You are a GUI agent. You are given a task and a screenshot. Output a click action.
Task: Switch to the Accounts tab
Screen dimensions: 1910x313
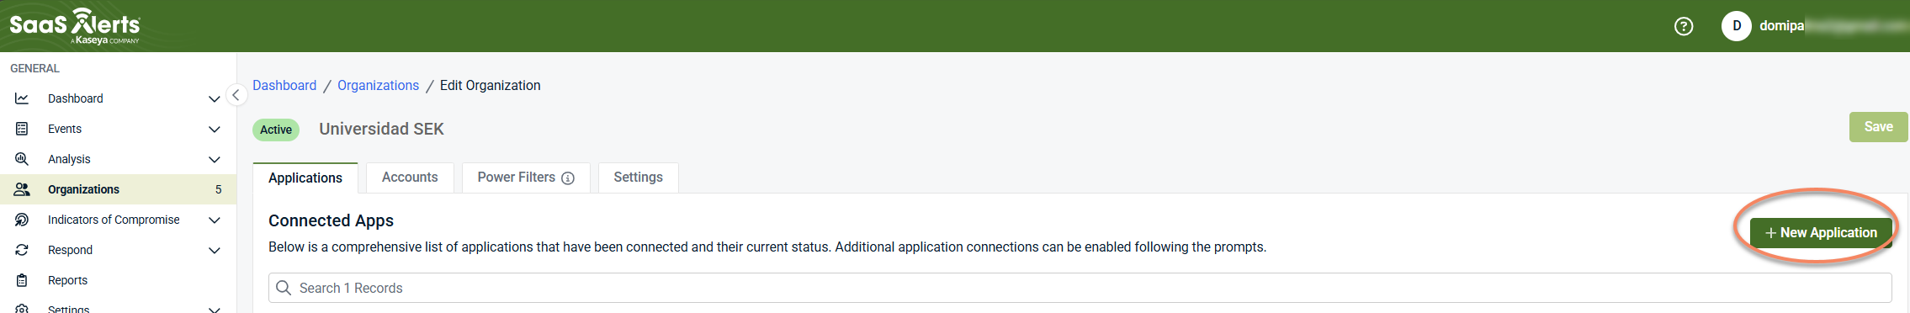(410, 178)
